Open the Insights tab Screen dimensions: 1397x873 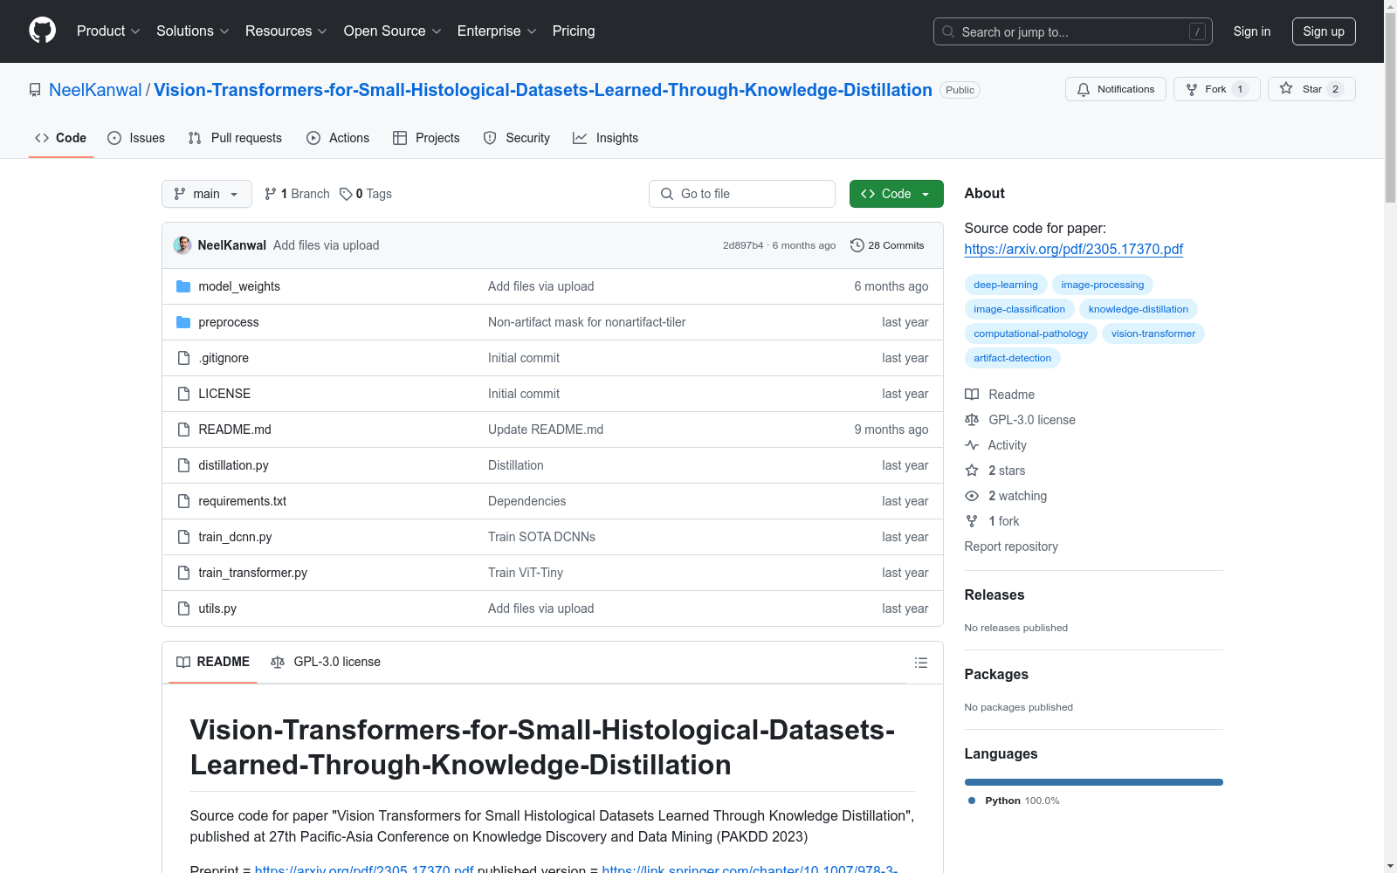tap(605, 138)
